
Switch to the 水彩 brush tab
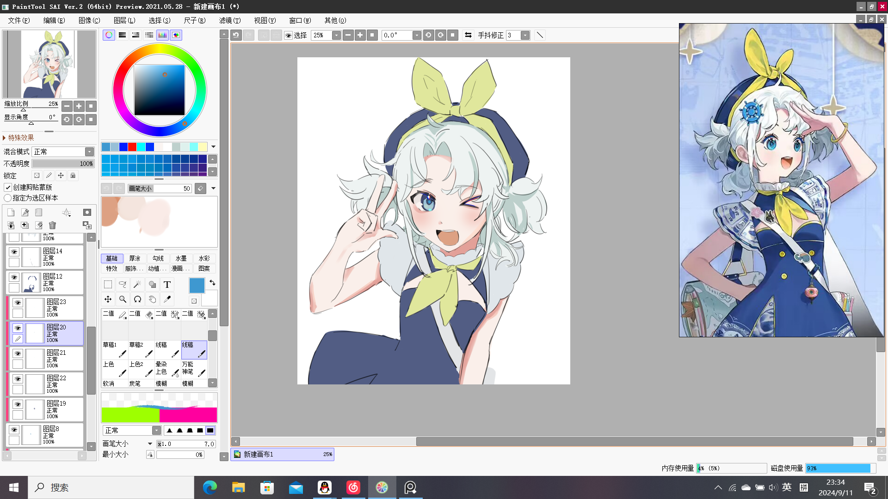pos(204,258)
